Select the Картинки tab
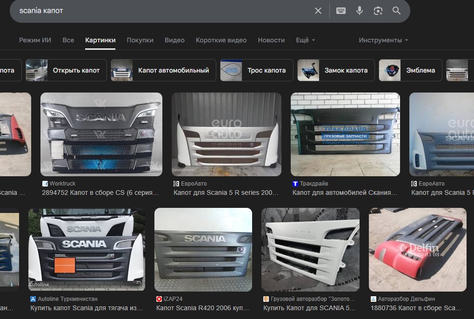 (x=100, y=40)
